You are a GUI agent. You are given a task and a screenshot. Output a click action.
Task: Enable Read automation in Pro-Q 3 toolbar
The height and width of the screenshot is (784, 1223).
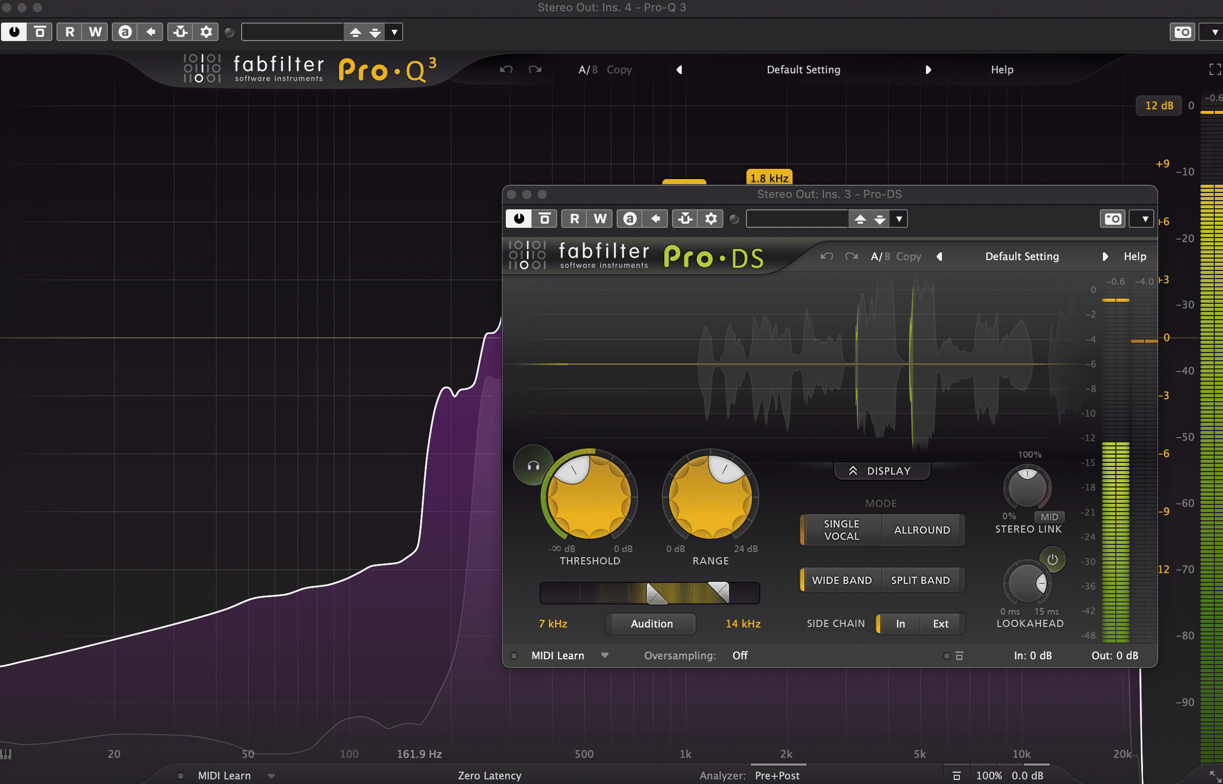pyautogui.click(x=70, y=32)
